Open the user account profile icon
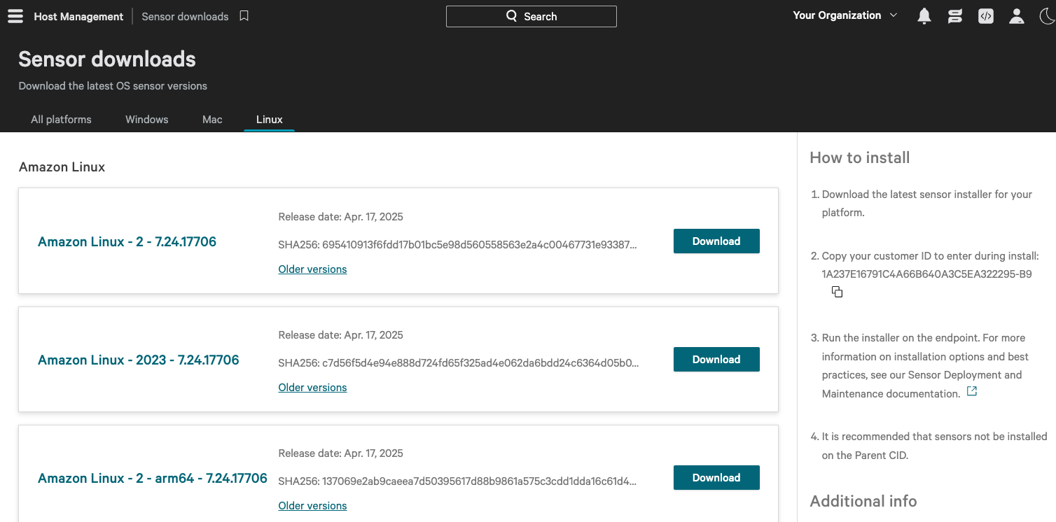This screenshot has width=1056, height=522. coord(1016,16)
